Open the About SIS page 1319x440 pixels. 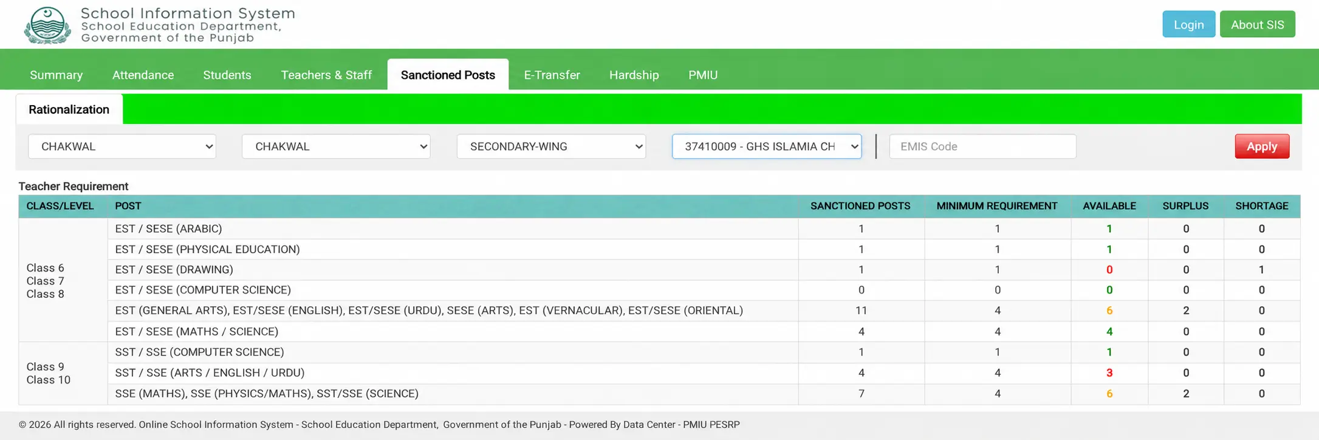click(x=1257, y=24)
